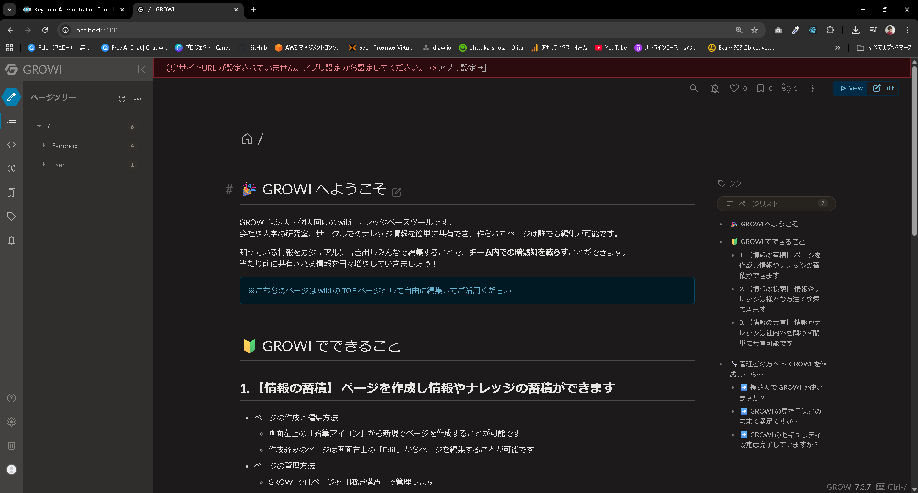Open the trash icon in sidebar
Image resolution: width=918 pixels, height=493 pixels.
click(x=11, y=446)
